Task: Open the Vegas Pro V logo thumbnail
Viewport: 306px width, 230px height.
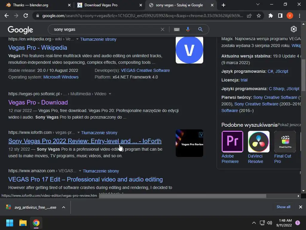Action: coord(189,50)
